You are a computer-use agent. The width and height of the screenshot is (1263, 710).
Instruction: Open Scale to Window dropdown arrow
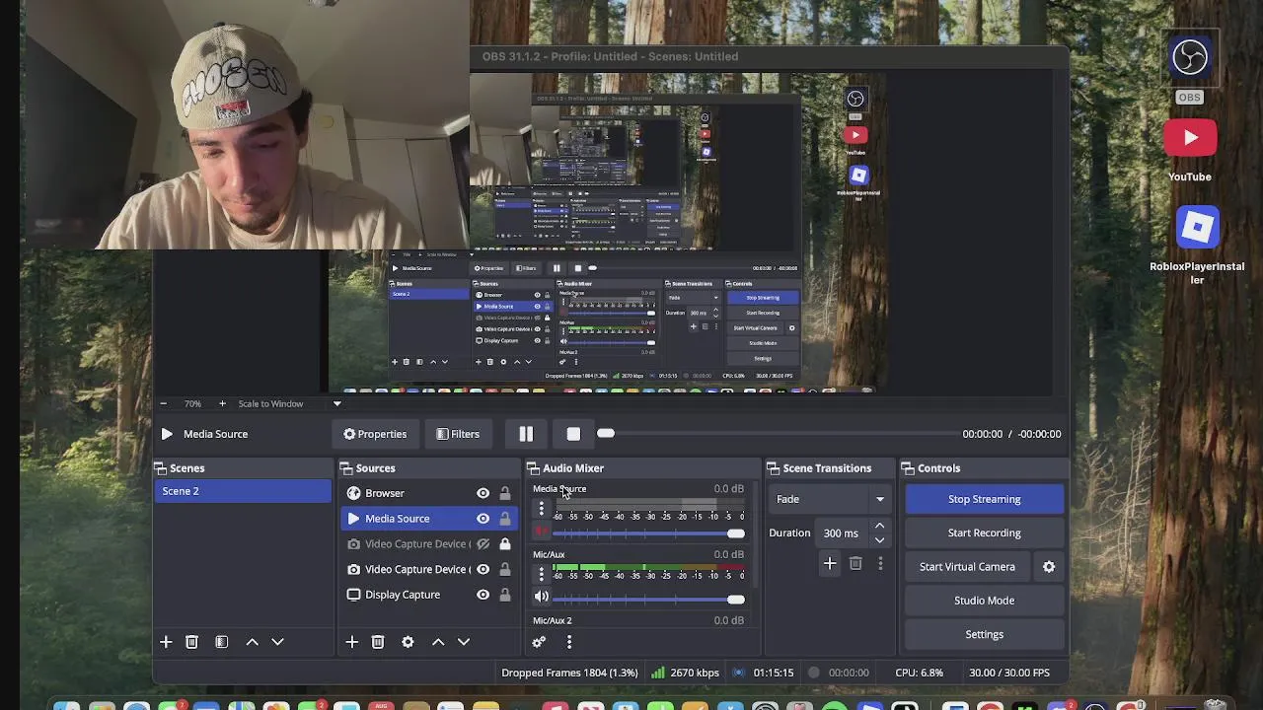(336, 403)
